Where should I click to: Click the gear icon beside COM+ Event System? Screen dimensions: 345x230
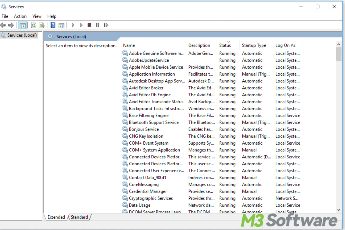click(x=125, y=143)
